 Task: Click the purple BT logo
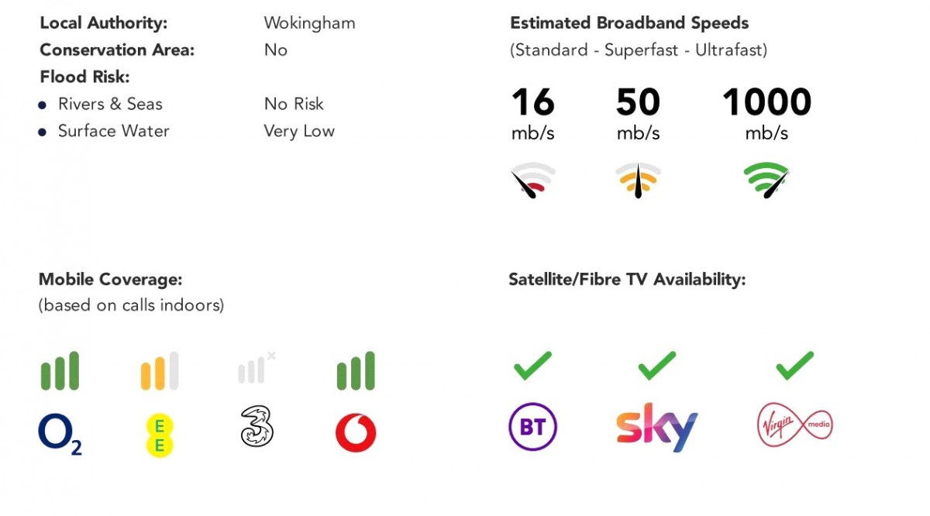click(532, 427)
